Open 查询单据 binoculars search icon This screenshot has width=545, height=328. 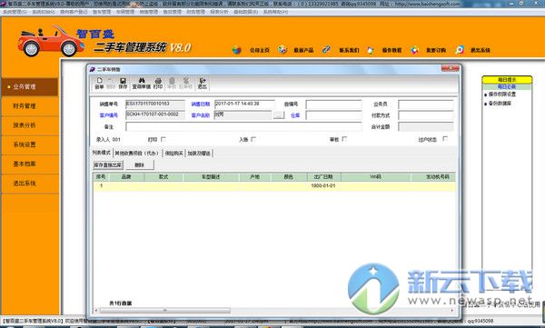(x=142, y=83)
